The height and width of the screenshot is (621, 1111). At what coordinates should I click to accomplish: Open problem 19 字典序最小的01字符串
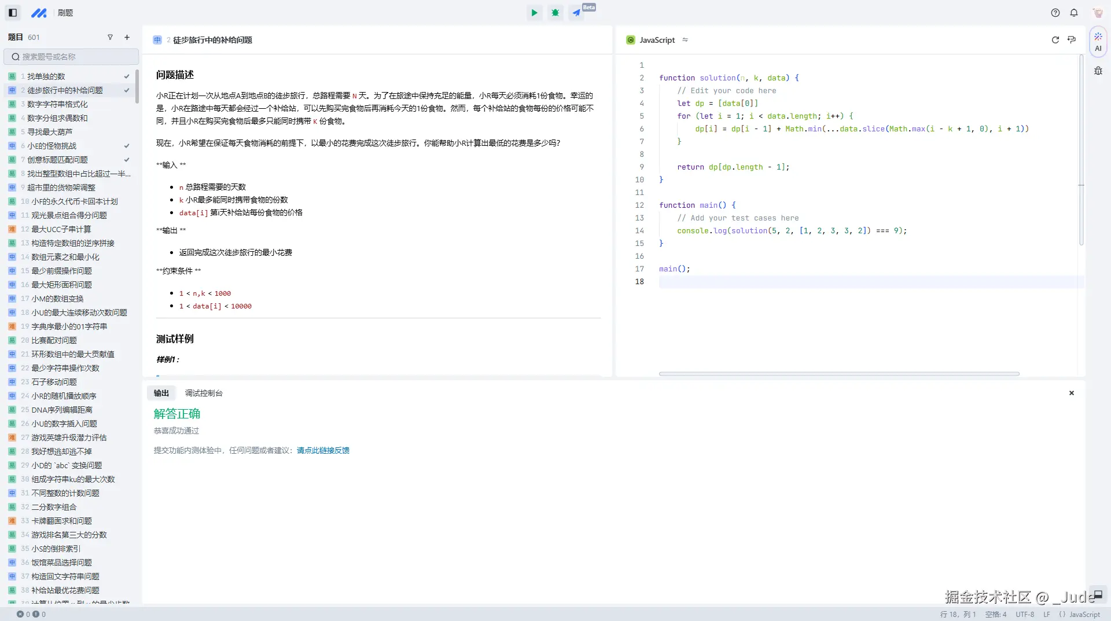69,326
